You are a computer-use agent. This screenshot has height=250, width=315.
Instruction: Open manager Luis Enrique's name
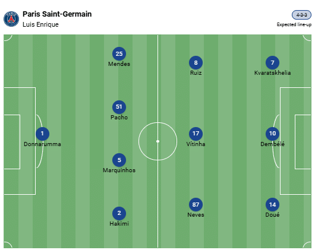click(40, 24)
